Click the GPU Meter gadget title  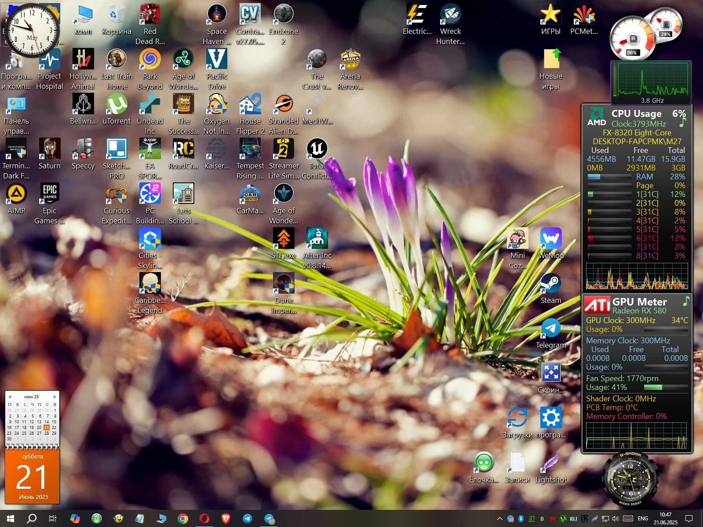(x=639, y=302)
